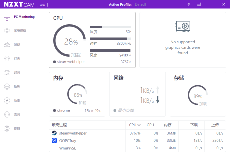Click the NZXT CAM logo
This screenshot has height=160, width=230.
19,4
